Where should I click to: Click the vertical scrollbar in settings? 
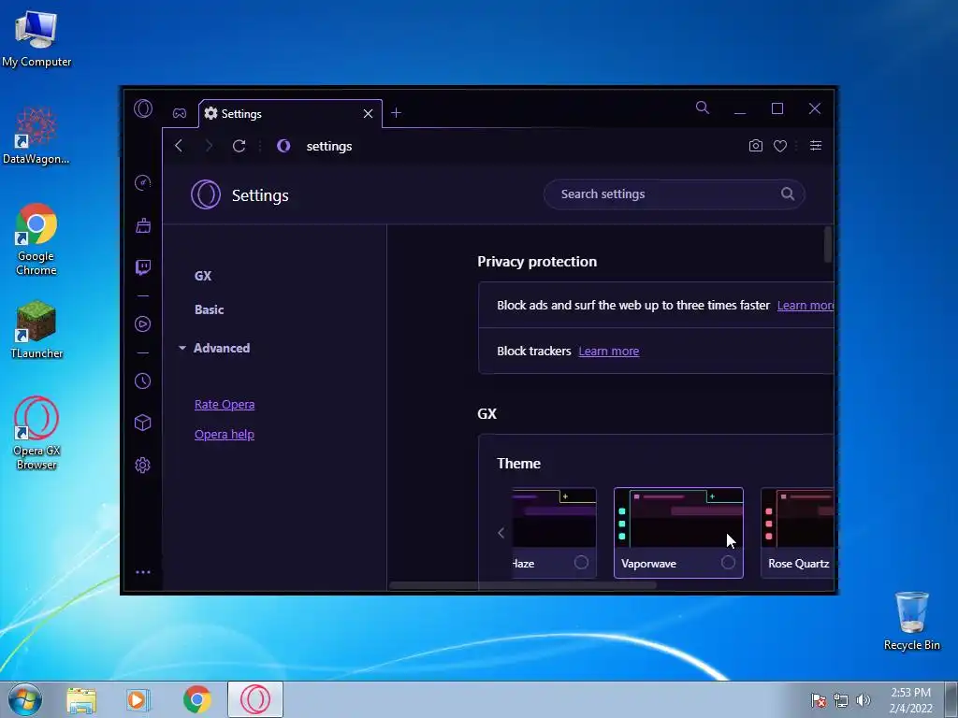tap(828, 244)
